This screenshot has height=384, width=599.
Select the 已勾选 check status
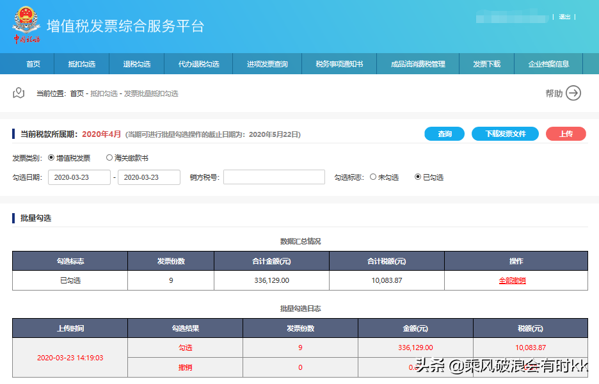(416, 177)
